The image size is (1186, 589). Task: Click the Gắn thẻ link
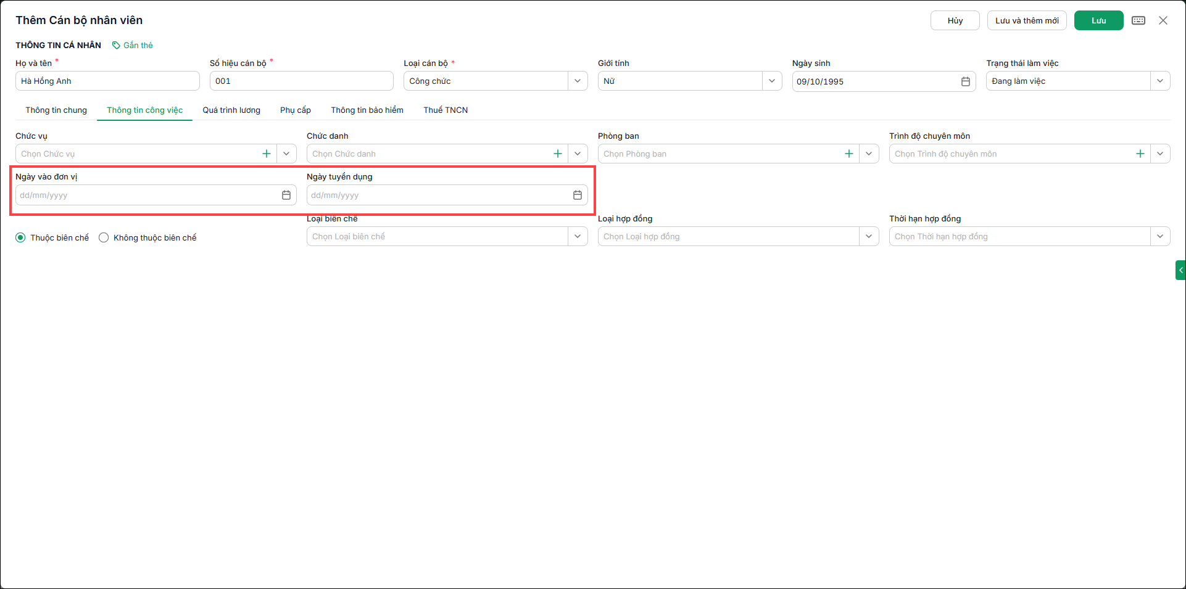[x=138, y=45]
